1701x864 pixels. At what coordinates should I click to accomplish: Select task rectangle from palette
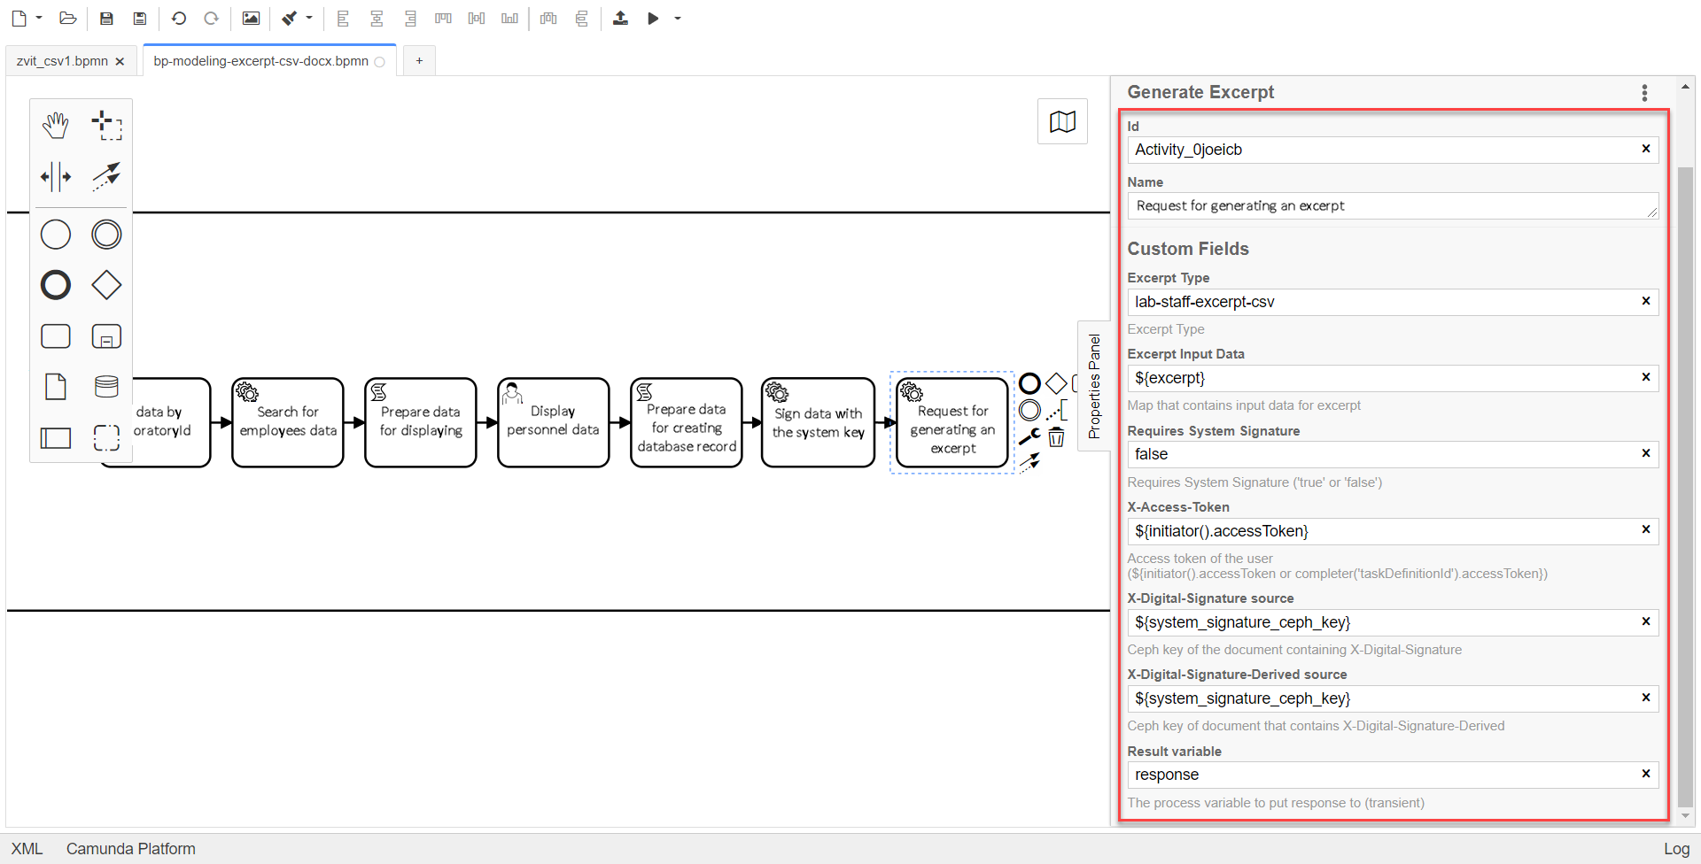click(56, 336)
